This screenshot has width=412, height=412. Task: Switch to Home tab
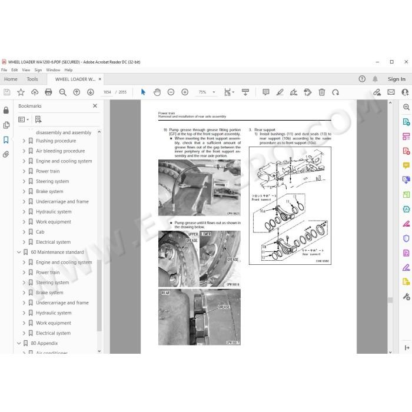point(11,79)
